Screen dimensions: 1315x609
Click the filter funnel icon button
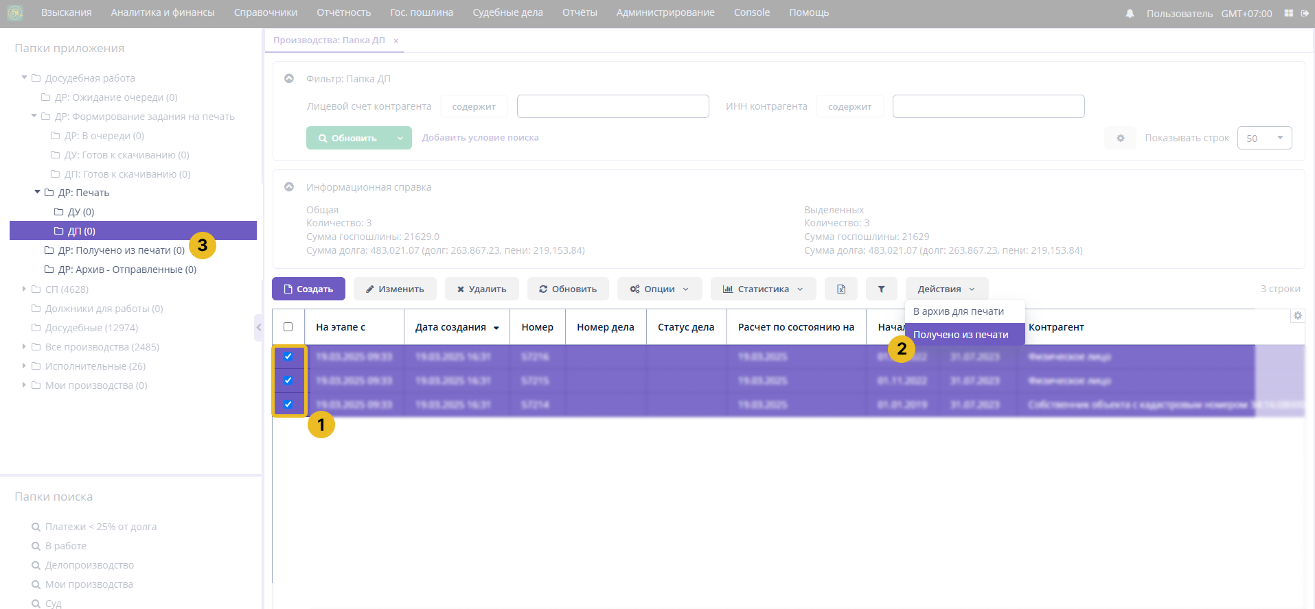click(x=881, y=289)
